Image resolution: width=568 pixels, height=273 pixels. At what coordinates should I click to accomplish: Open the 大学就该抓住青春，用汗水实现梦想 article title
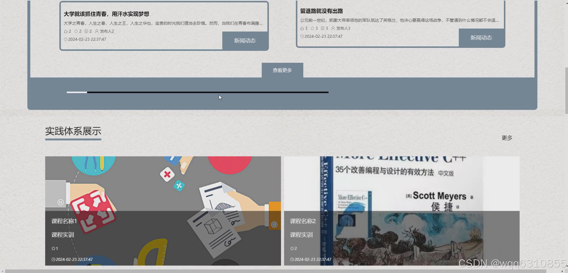[106, 14]
